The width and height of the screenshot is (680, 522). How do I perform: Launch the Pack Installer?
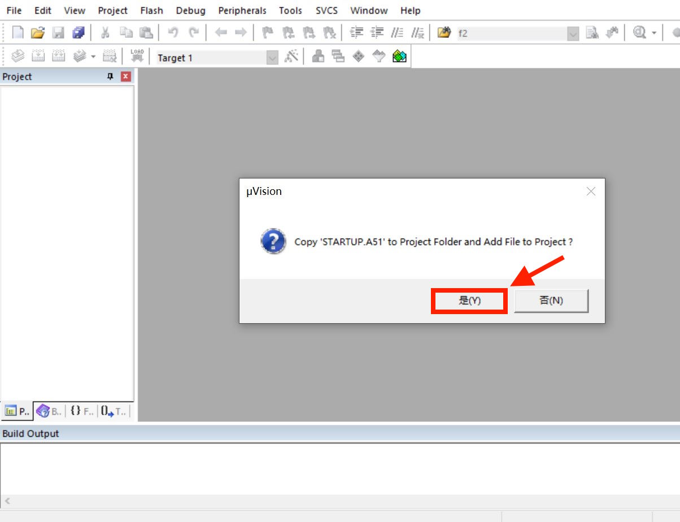tap(399, 56)
